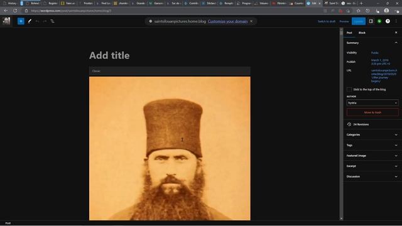Image resolution: width=402 pixels, height=226 pixels.
Task: Open the editor Options three-dot menu
Action: [x=396, y=21]
